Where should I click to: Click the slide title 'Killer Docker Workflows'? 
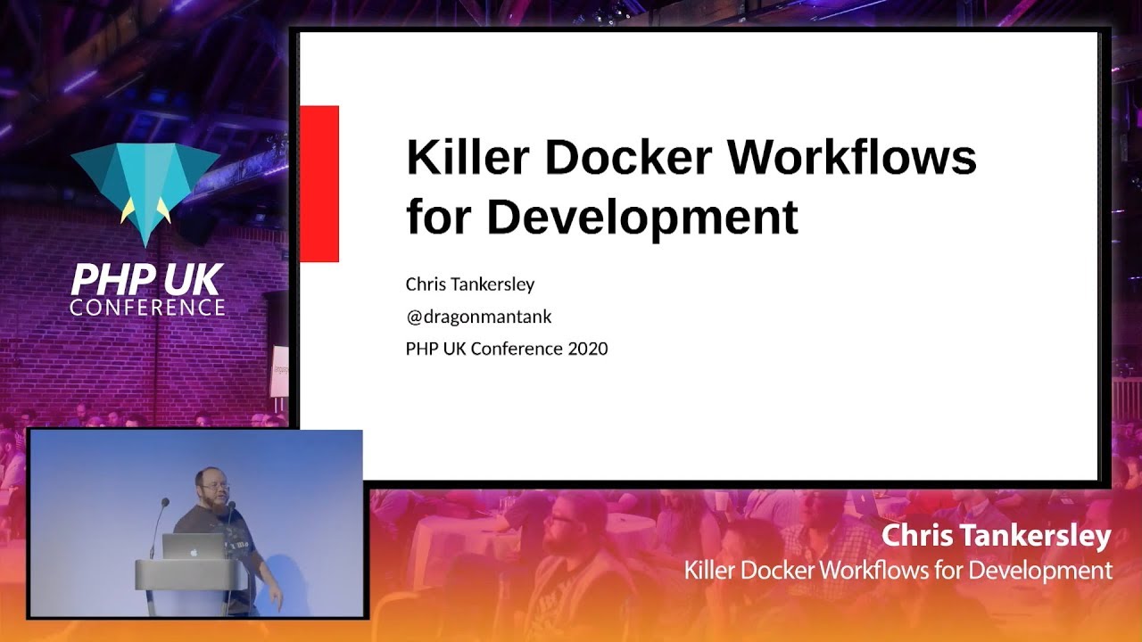coord(691,158)
